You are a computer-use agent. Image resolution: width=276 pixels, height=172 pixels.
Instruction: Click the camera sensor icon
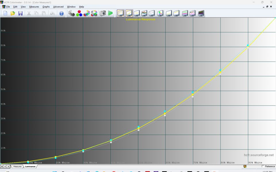pos(103,13)
